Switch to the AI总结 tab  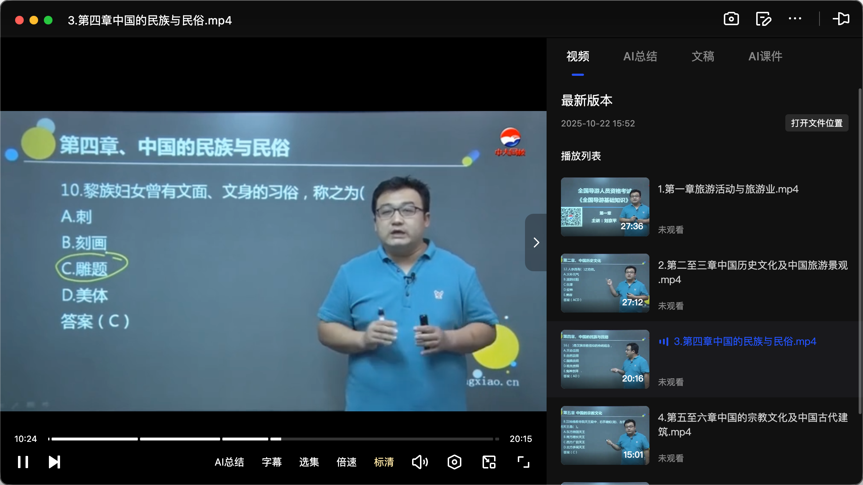click(640, 56)
